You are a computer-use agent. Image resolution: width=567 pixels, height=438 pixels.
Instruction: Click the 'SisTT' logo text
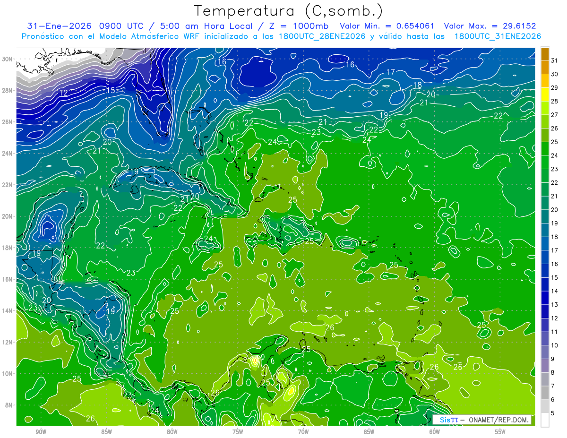[x=448, y=420]
